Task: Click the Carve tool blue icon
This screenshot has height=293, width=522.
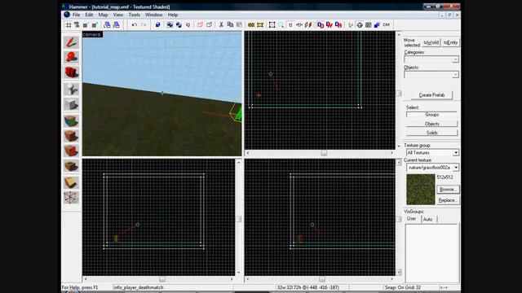Action: tap(157, 25)
